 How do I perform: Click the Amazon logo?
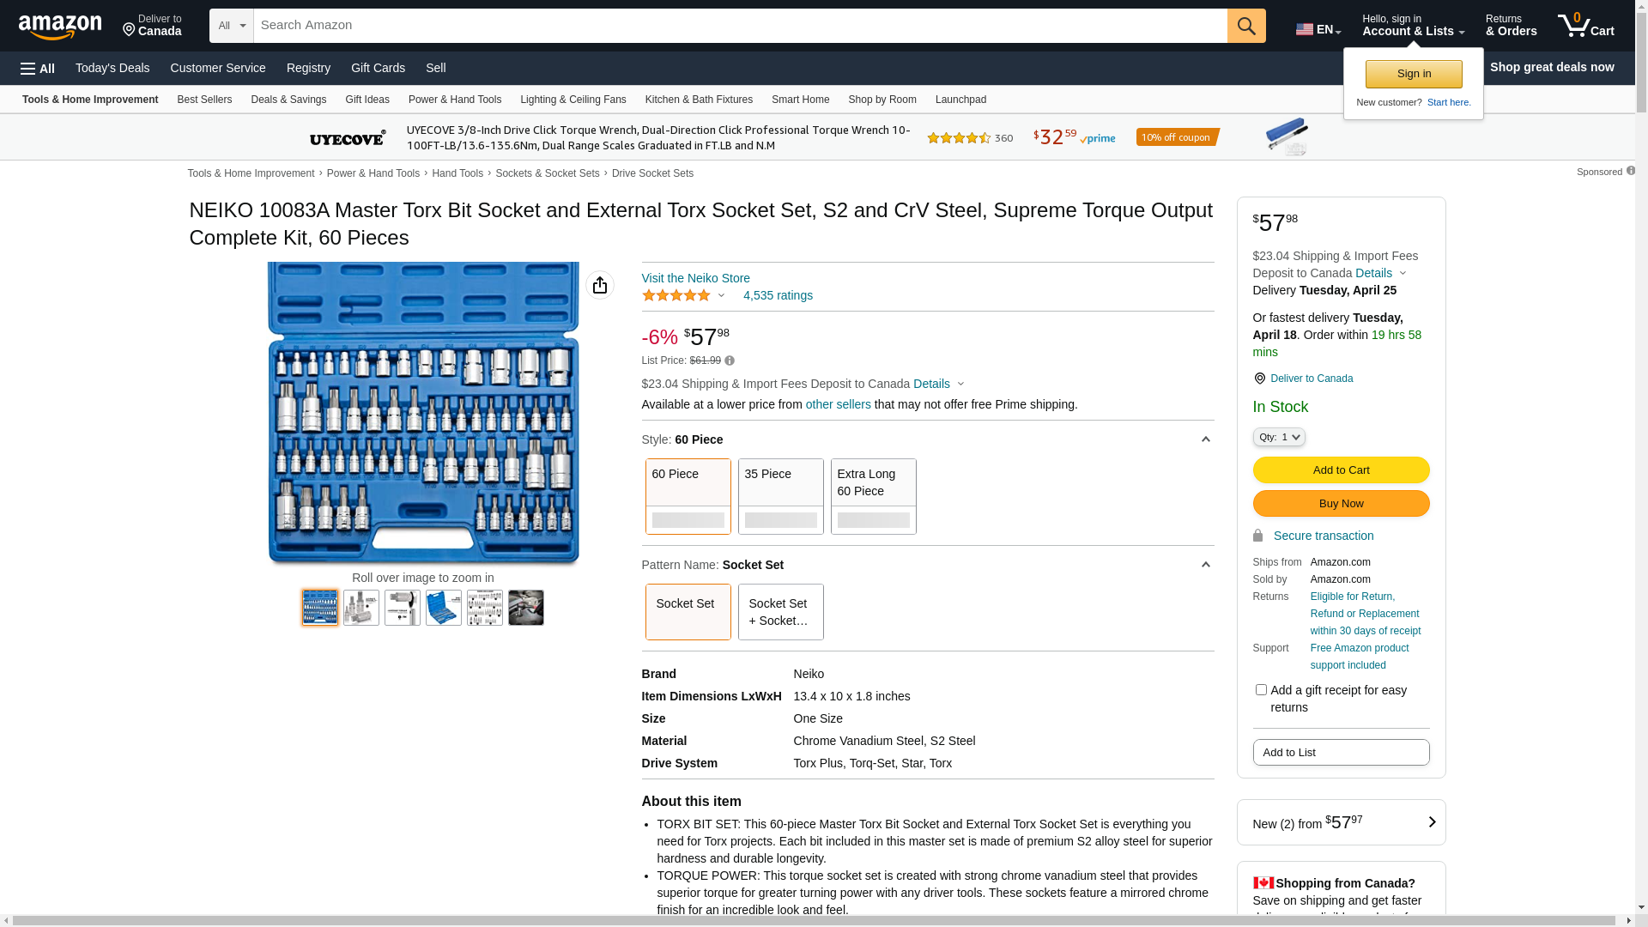(60, 27)
